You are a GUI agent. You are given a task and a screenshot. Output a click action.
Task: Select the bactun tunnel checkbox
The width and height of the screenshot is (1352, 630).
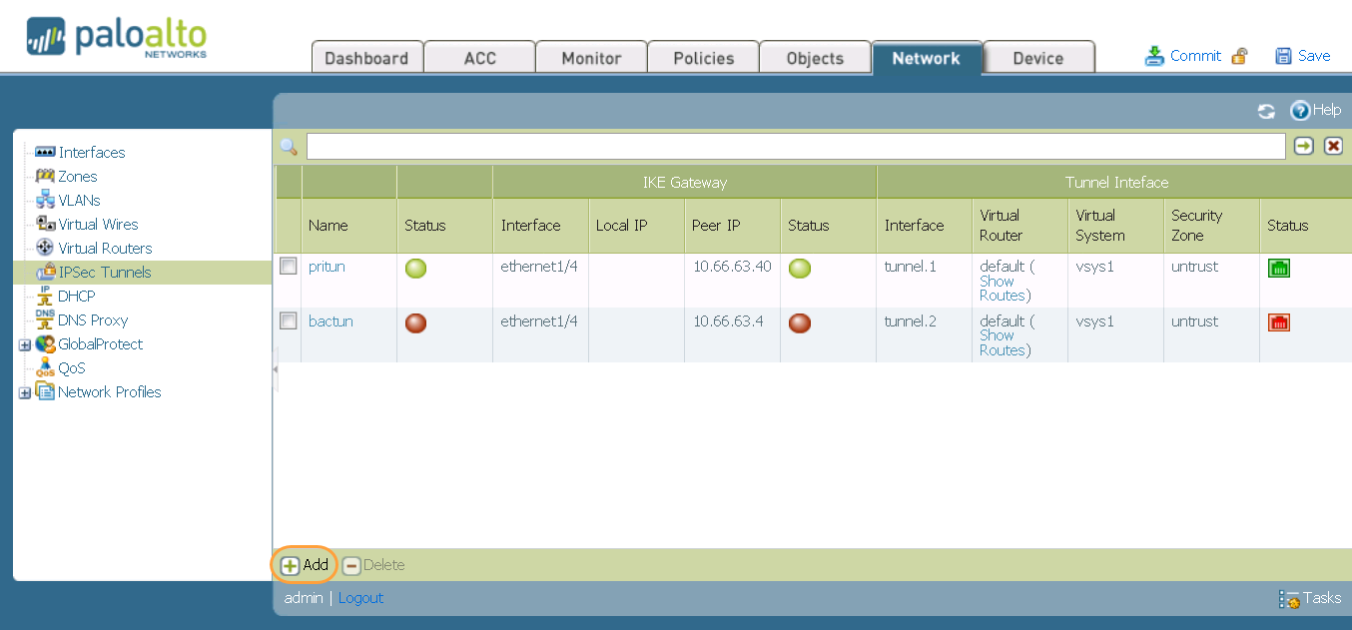point(289,321)
